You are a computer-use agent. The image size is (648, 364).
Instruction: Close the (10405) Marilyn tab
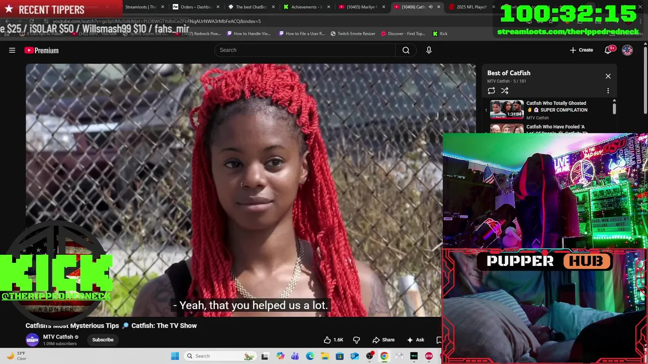click(384, 7)
